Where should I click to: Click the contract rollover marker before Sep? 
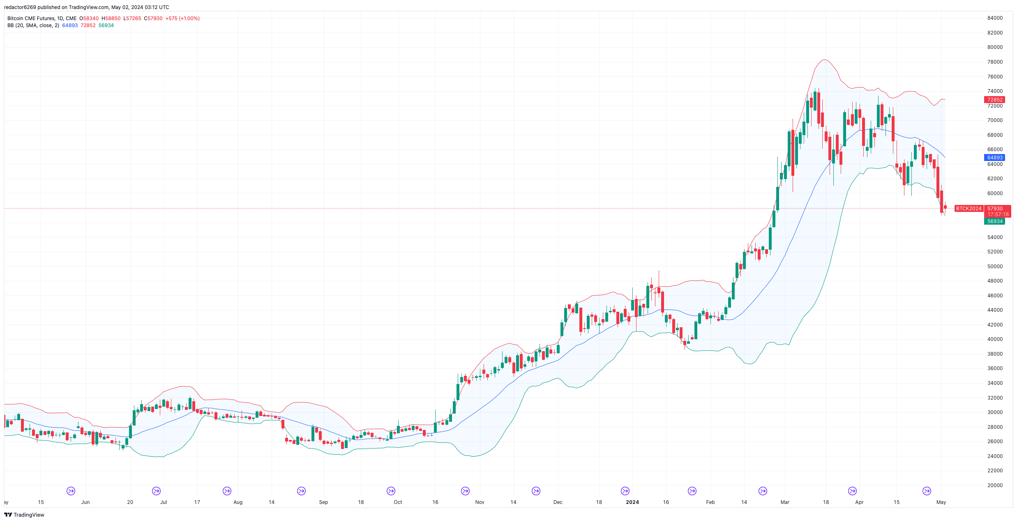301,491
